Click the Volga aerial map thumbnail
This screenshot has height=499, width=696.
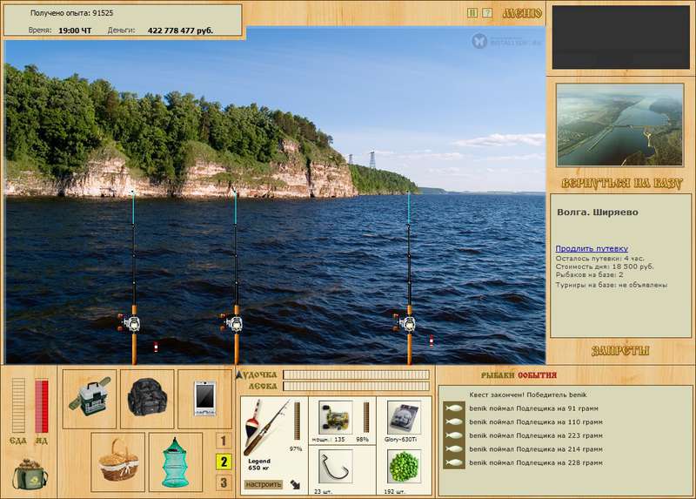coord(620,125)
